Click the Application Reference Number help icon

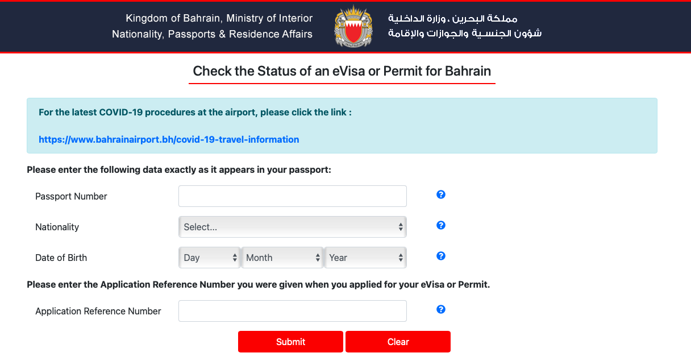pos(441,309)
